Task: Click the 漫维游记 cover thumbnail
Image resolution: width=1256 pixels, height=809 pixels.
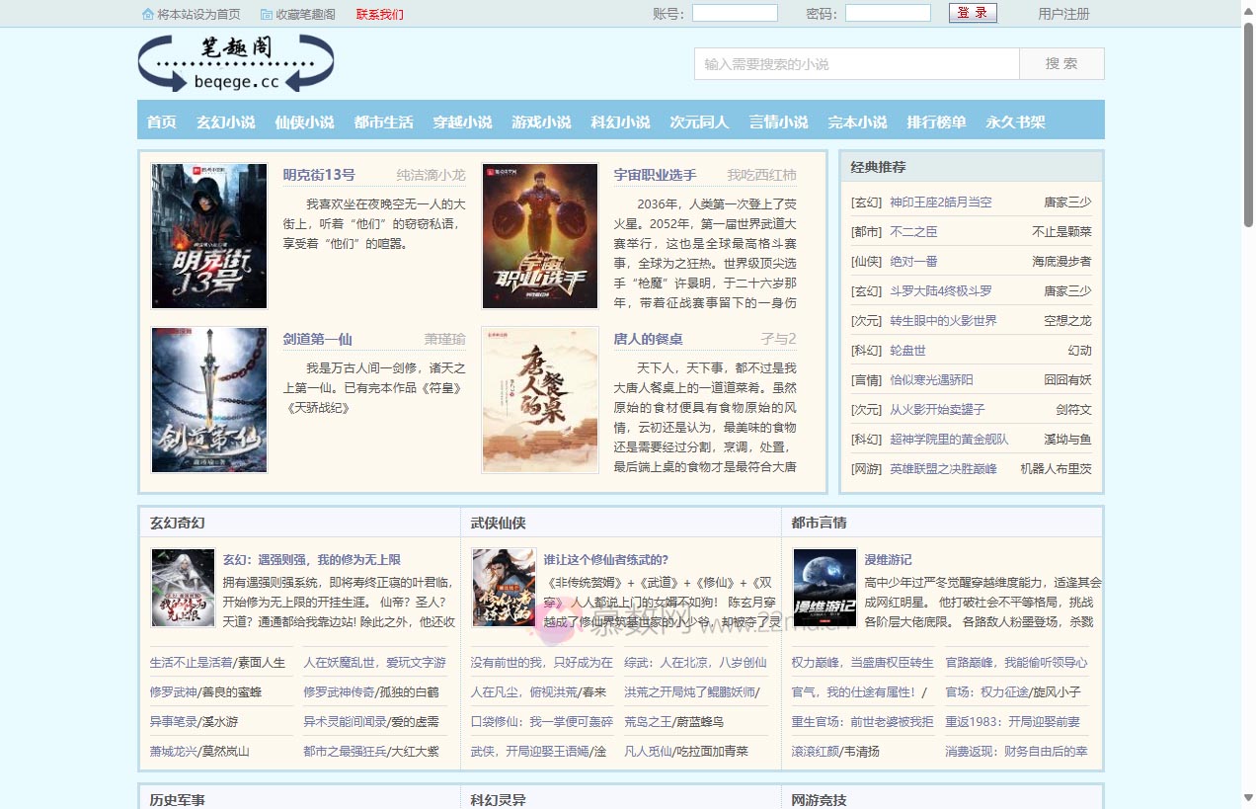Action: coord(824,588)
